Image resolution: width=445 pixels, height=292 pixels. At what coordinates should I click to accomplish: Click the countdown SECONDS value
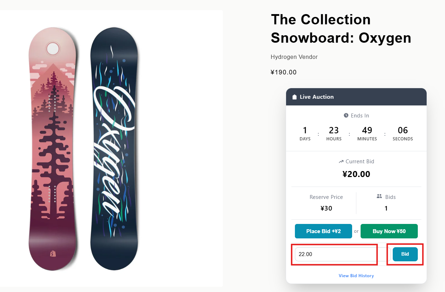(x=403, y=130)
